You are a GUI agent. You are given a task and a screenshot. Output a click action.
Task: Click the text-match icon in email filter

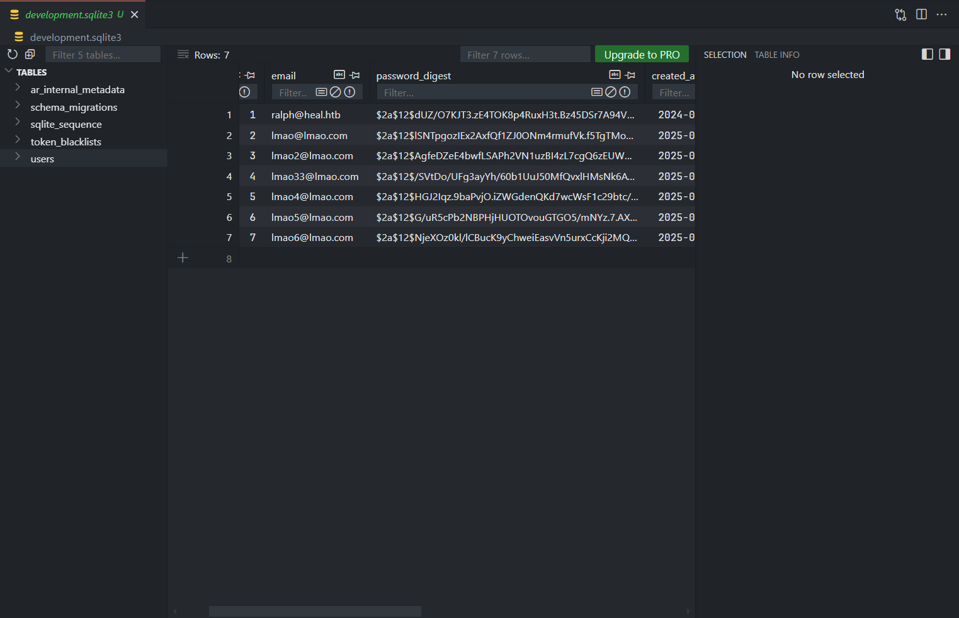point(322,93)
